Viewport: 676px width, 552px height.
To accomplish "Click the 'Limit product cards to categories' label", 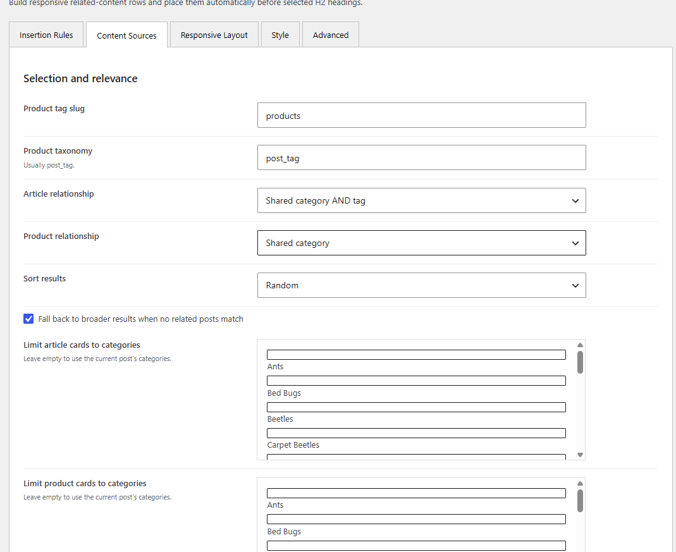I will click(85, 483).
